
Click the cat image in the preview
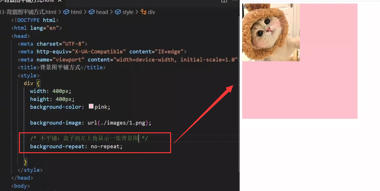[x=271, y=33]
